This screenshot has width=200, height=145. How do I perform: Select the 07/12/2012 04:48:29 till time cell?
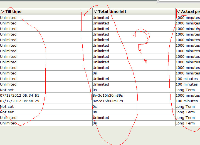46,101
